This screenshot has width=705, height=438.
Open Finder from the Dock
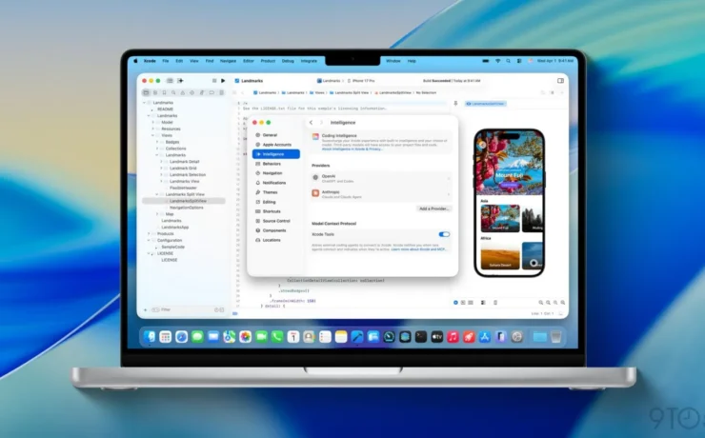pos(150,336)
